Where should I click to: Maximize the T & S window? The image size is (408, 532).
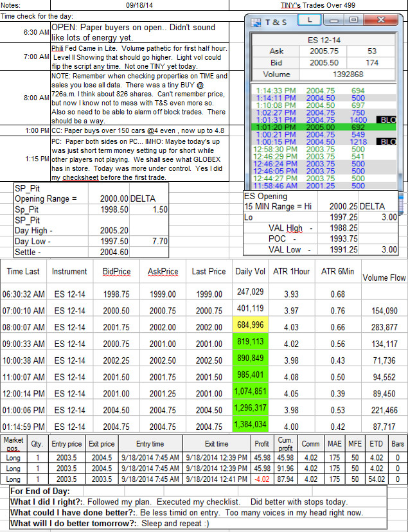coord(353,20)
